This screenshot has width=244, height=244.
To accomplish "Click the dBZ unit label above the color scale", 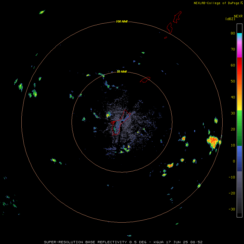I will [230, 19].
